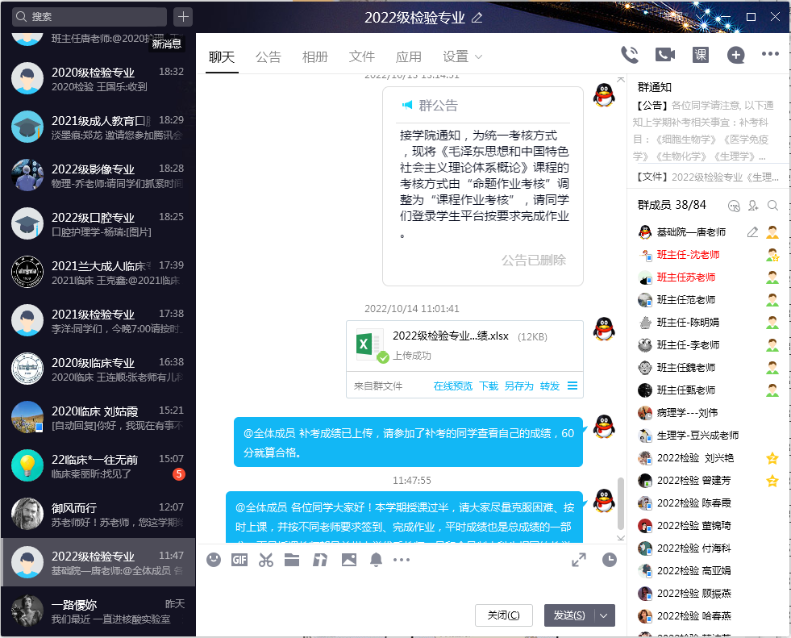The image size is (791, 638).
Task: Click the plus button beside search box
Action: click(183, 17)
